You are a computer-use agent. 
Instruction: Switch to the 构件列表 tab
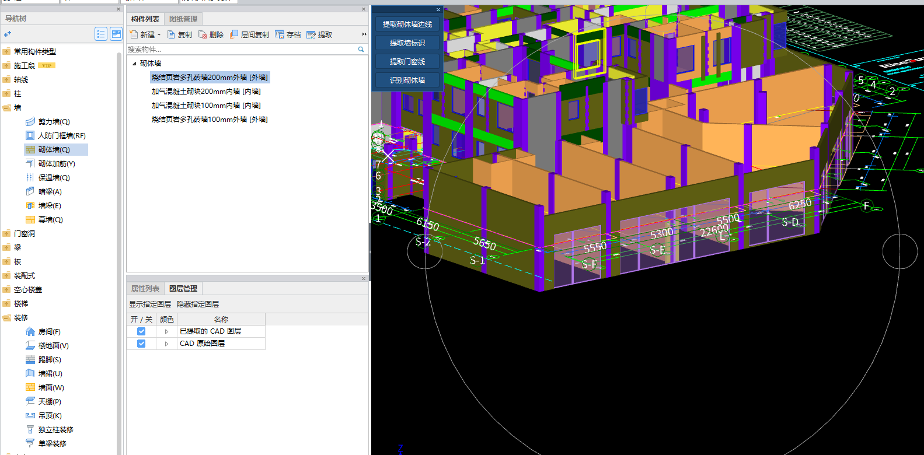pyautogui.click(x=145, y=19)
